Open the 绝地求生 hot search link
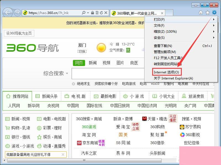 (x=83, y=84)
